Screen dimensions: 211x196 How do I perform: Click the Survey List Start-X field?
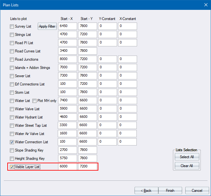pyautogui.click(x=68, y=26)
